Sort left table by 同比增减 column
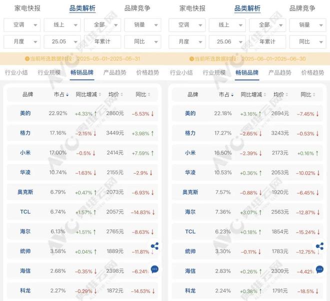 click(x=88, y=94)
